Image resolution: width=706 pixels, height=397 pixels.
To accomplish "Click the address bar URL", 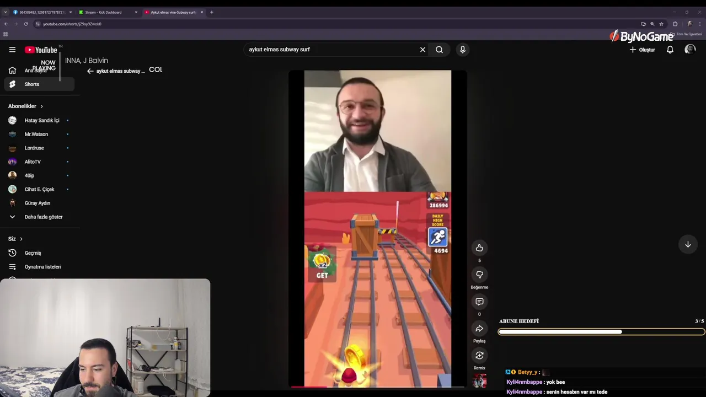I will tap(72, 24).
